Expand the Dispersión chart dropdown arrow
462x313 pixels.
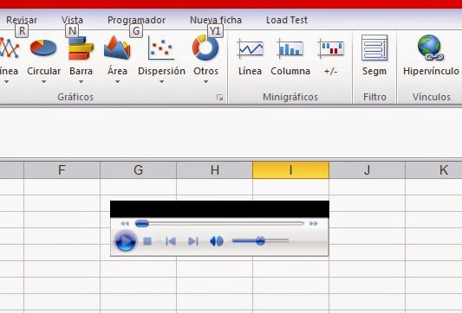[161, 82]
